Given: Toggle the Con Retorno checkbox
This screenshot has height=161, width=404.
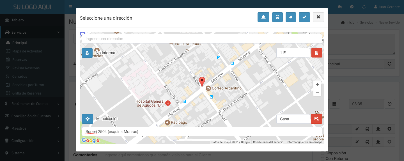Looking at the screenshot, I should pos(323,159).
